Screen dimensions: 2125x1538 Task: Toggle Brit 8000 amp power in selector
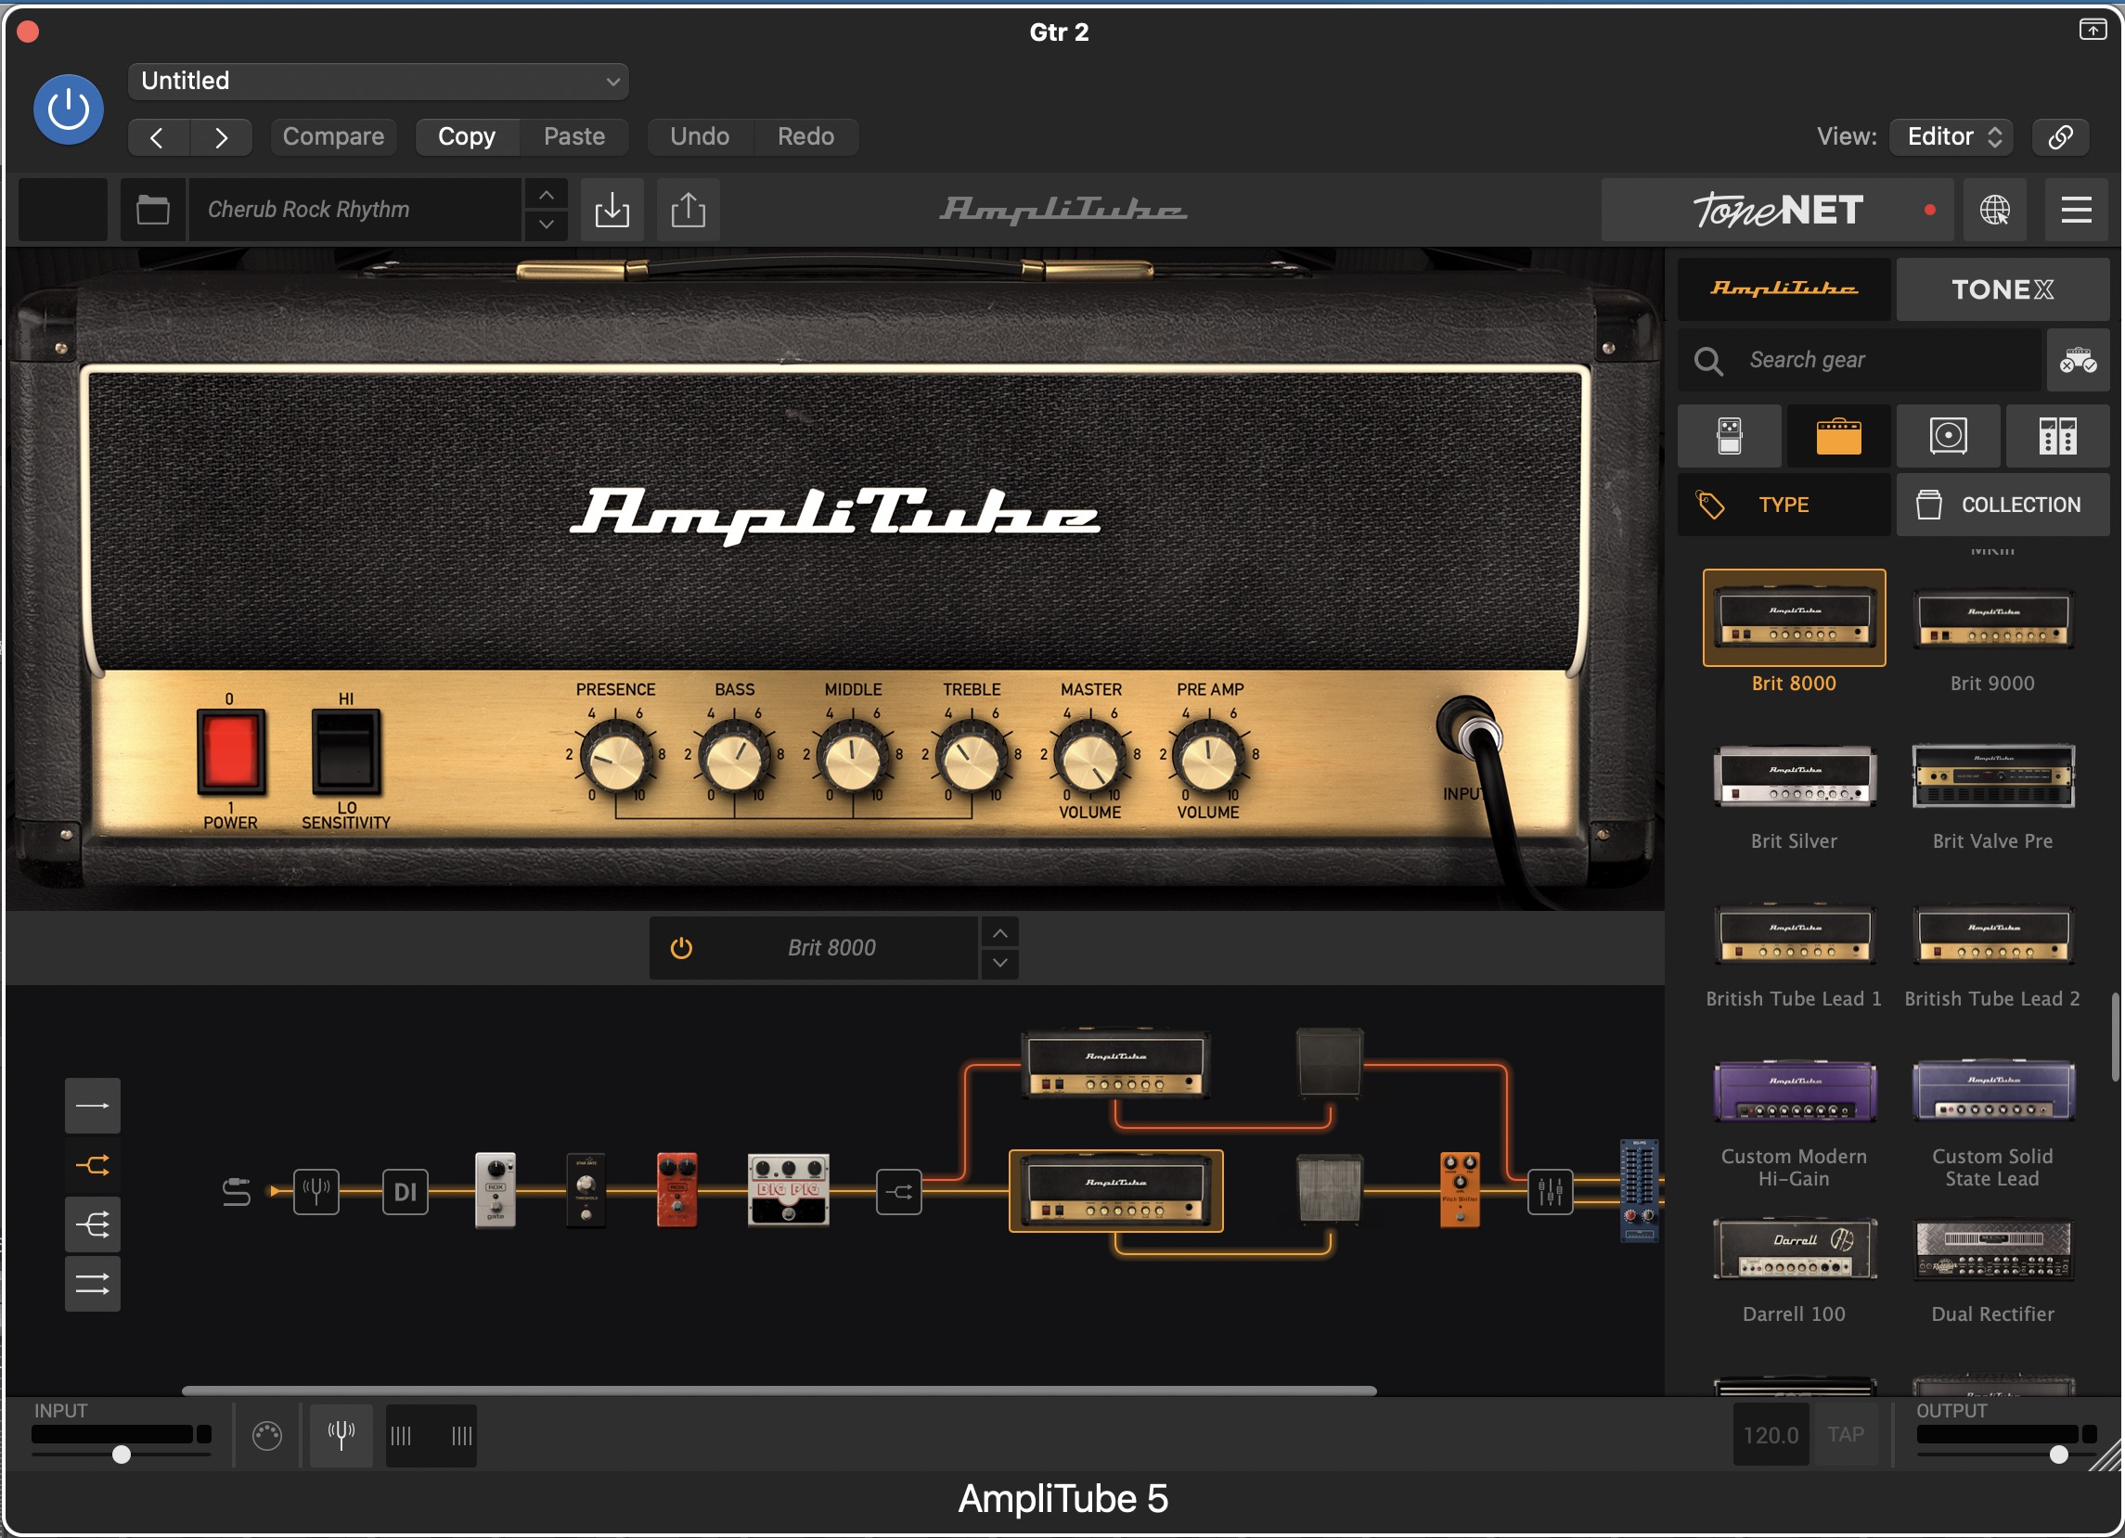681,948
